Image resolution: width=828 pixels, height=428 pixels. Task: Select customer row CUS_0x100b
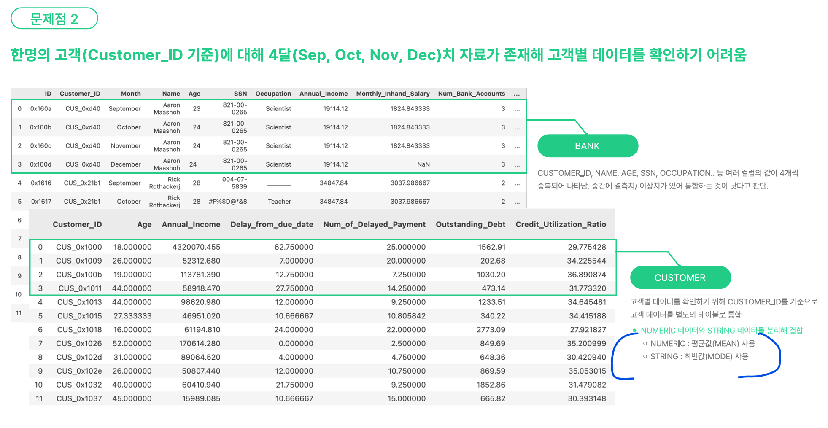[x=322, y=275]
